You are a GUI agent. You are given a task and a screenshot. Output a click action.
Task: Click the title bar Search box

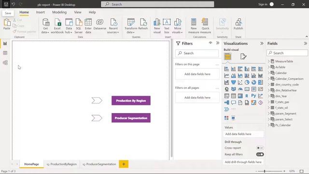click(157, 4)
